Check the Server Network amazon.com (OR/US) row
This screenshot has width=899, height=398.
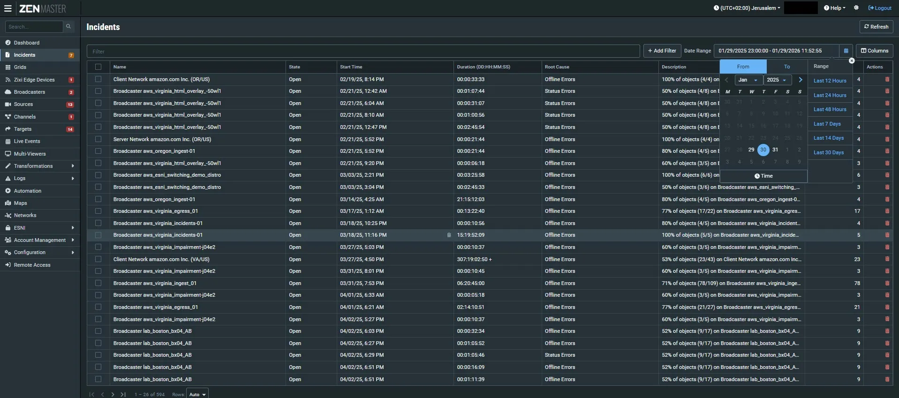(98, 139)
